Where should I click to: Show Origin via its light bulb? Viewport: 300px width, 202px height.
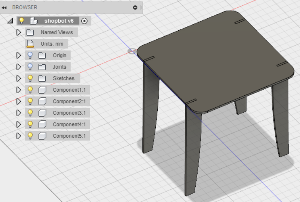pos(30,55)
